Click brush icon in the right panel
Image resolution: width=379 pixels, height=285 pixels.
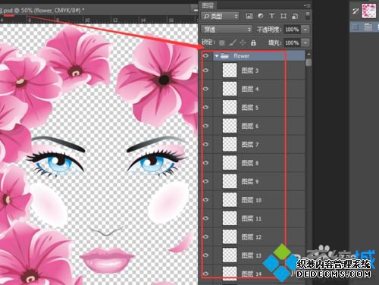coord(356,11)
